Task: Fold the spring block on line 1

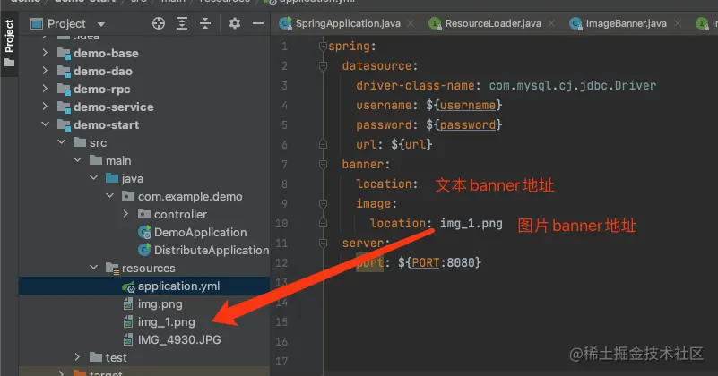Action: point(323,47)
